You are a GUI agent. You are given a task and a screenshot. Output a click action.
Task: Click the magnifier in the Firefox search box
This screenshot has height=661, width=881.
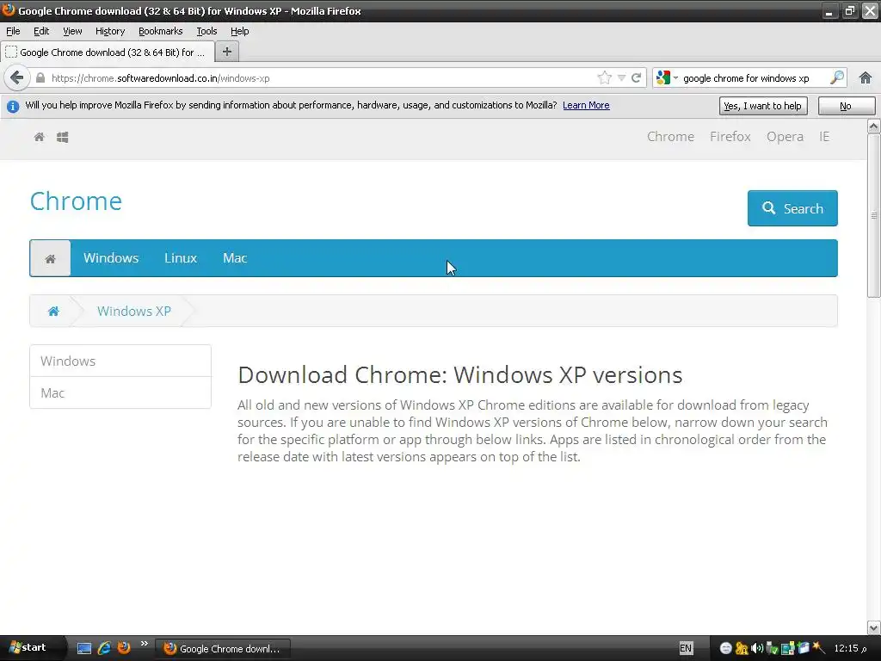coord(837,77)
